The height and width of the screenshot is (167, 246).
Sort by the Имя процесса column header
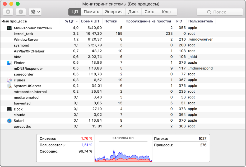click(x=30, y=21)
